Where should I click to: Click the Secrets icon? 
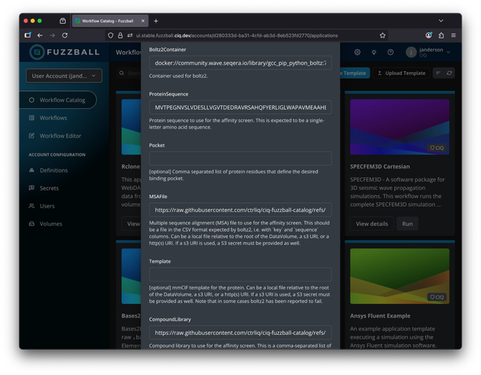click(x=31, y=188)
